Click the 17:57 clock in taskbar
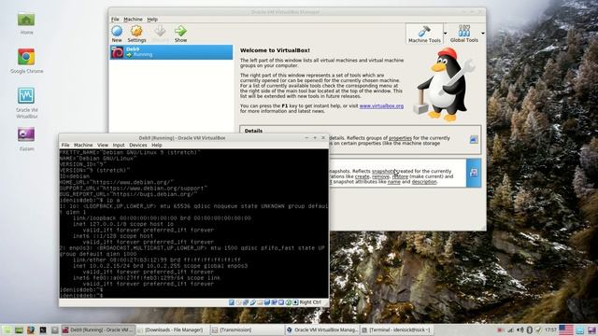Viewport: 598px width, 336px height. coord(550,329)
